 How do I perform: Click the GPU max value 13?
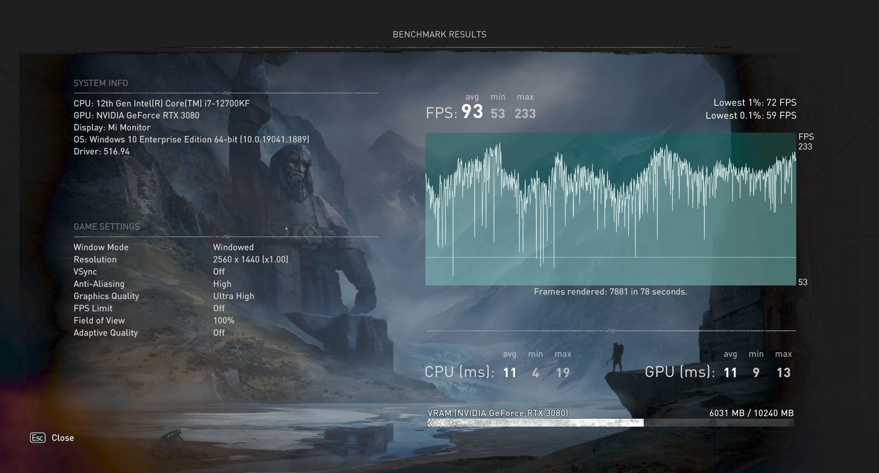click(x=784, y=373)
